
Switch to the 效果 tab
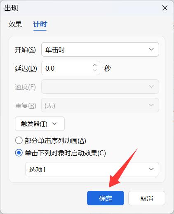pyautogui.click(x=15, y=24)
